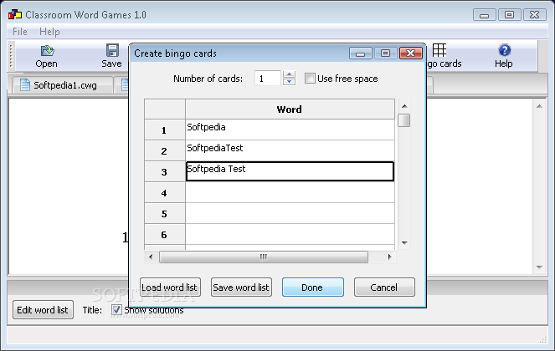Maximize the Classroom Word Games window
The image size is (555, 351).
pyautogui.click(x=509, y=14)
